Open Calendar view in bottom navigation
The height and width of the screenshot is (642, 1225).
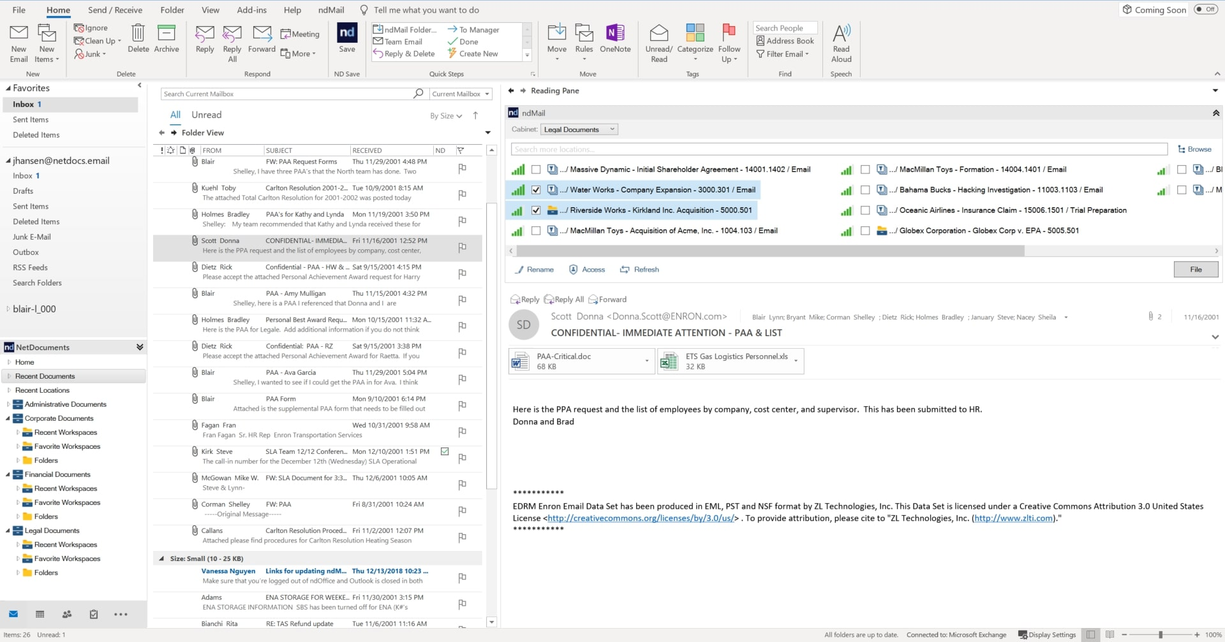point(40,614)
